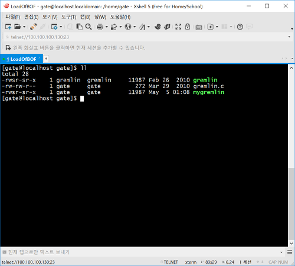Expand the address bar history dropdown
Image resolution: width=295 pixels, height=266 pixels.
[x=289, y=37]
